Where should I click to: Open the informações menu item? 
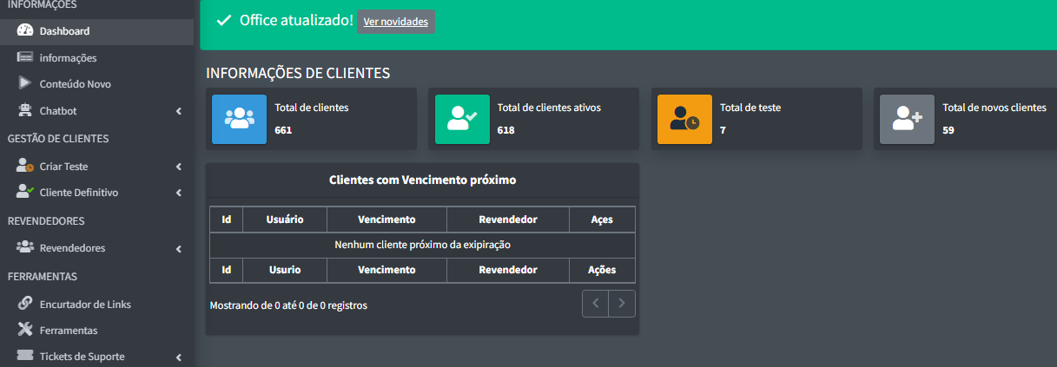coord(68,58)
